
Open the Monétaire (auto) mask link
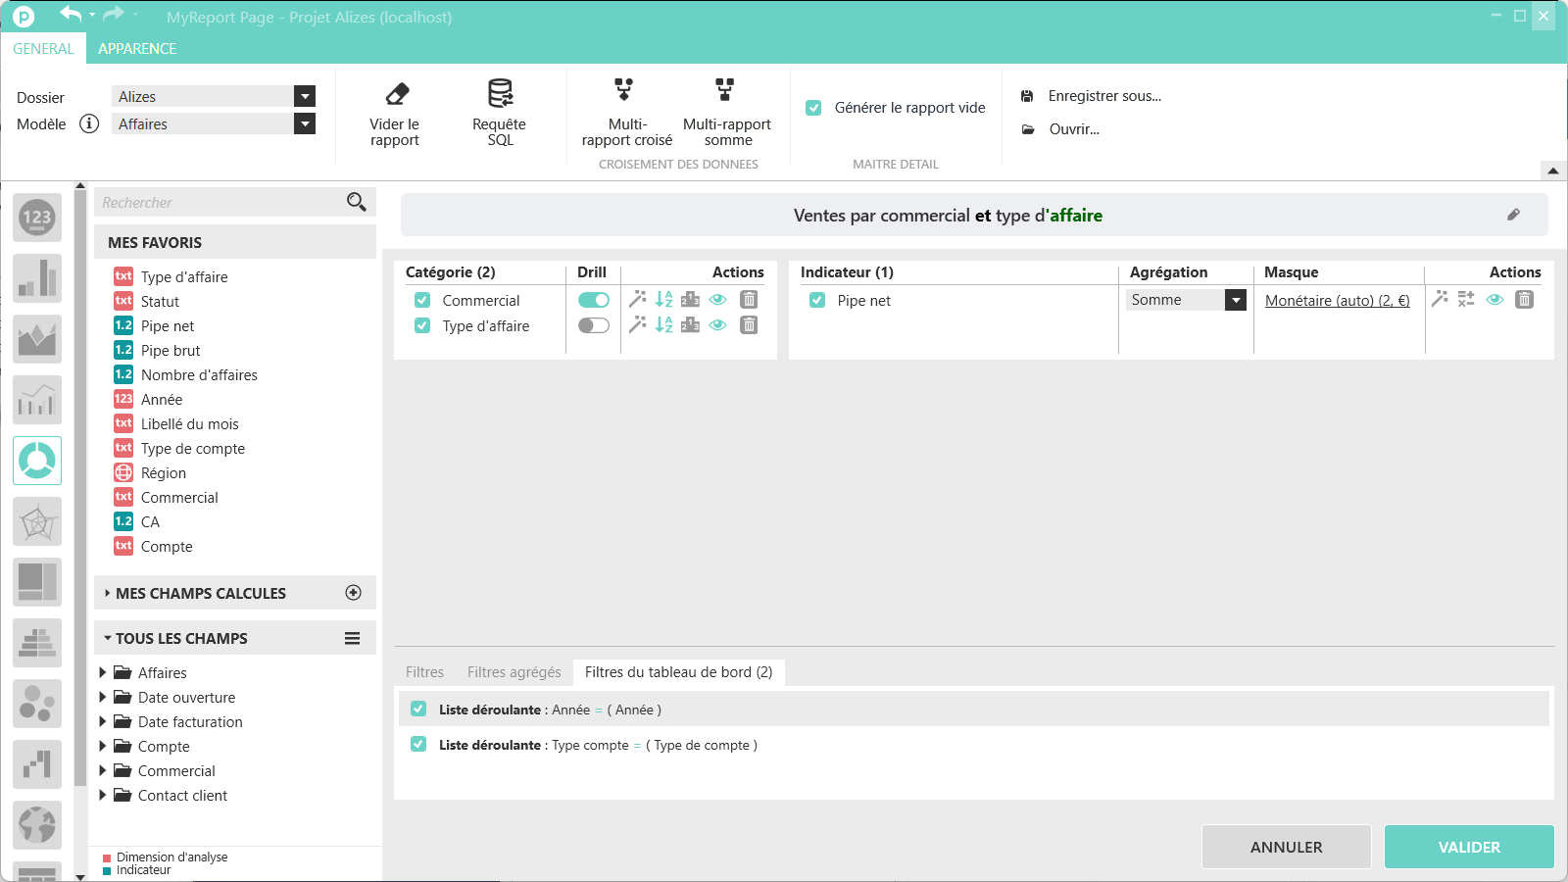click(x=1337, y=301)
